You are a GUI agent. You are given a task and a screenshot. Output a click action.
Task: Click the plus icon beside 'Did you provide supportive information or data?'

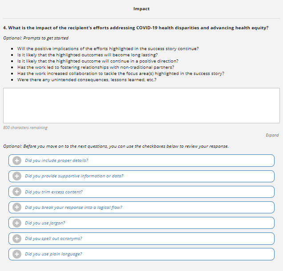(x=17, y=176)
